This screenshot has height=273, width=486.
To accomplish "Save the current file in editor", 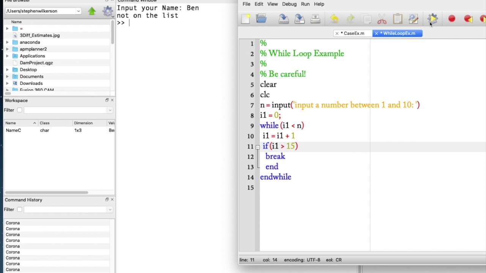I will pos(283,19).
